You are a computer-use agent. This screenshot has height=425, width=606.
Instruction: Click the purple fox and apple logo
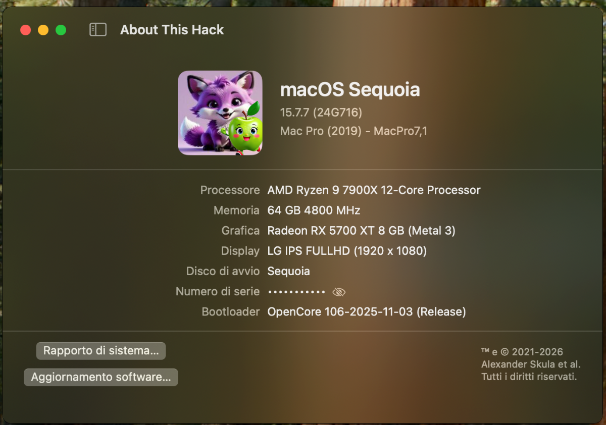(220, 113)
